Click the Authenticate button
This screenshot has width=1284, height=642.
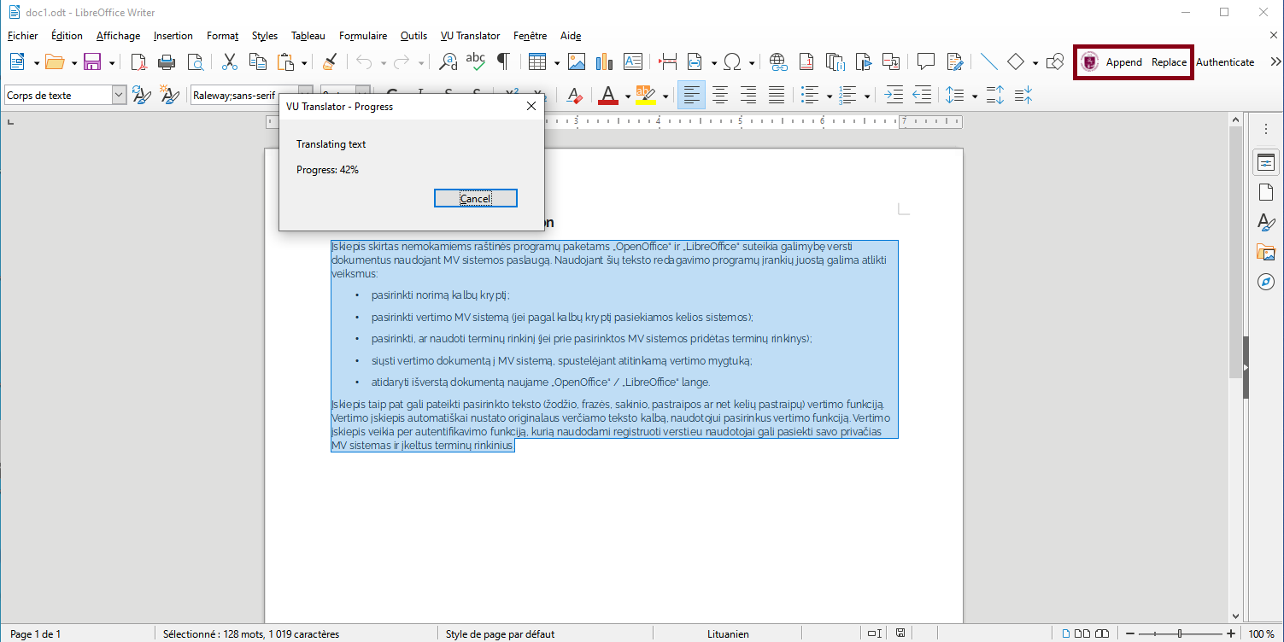1225,62
